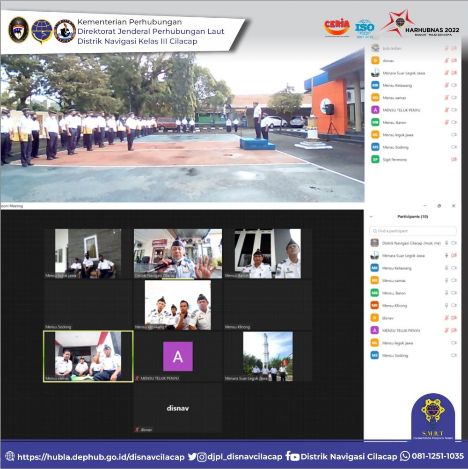
Task: Select bob redian row in upper participant list
Action: coord(414,48)
